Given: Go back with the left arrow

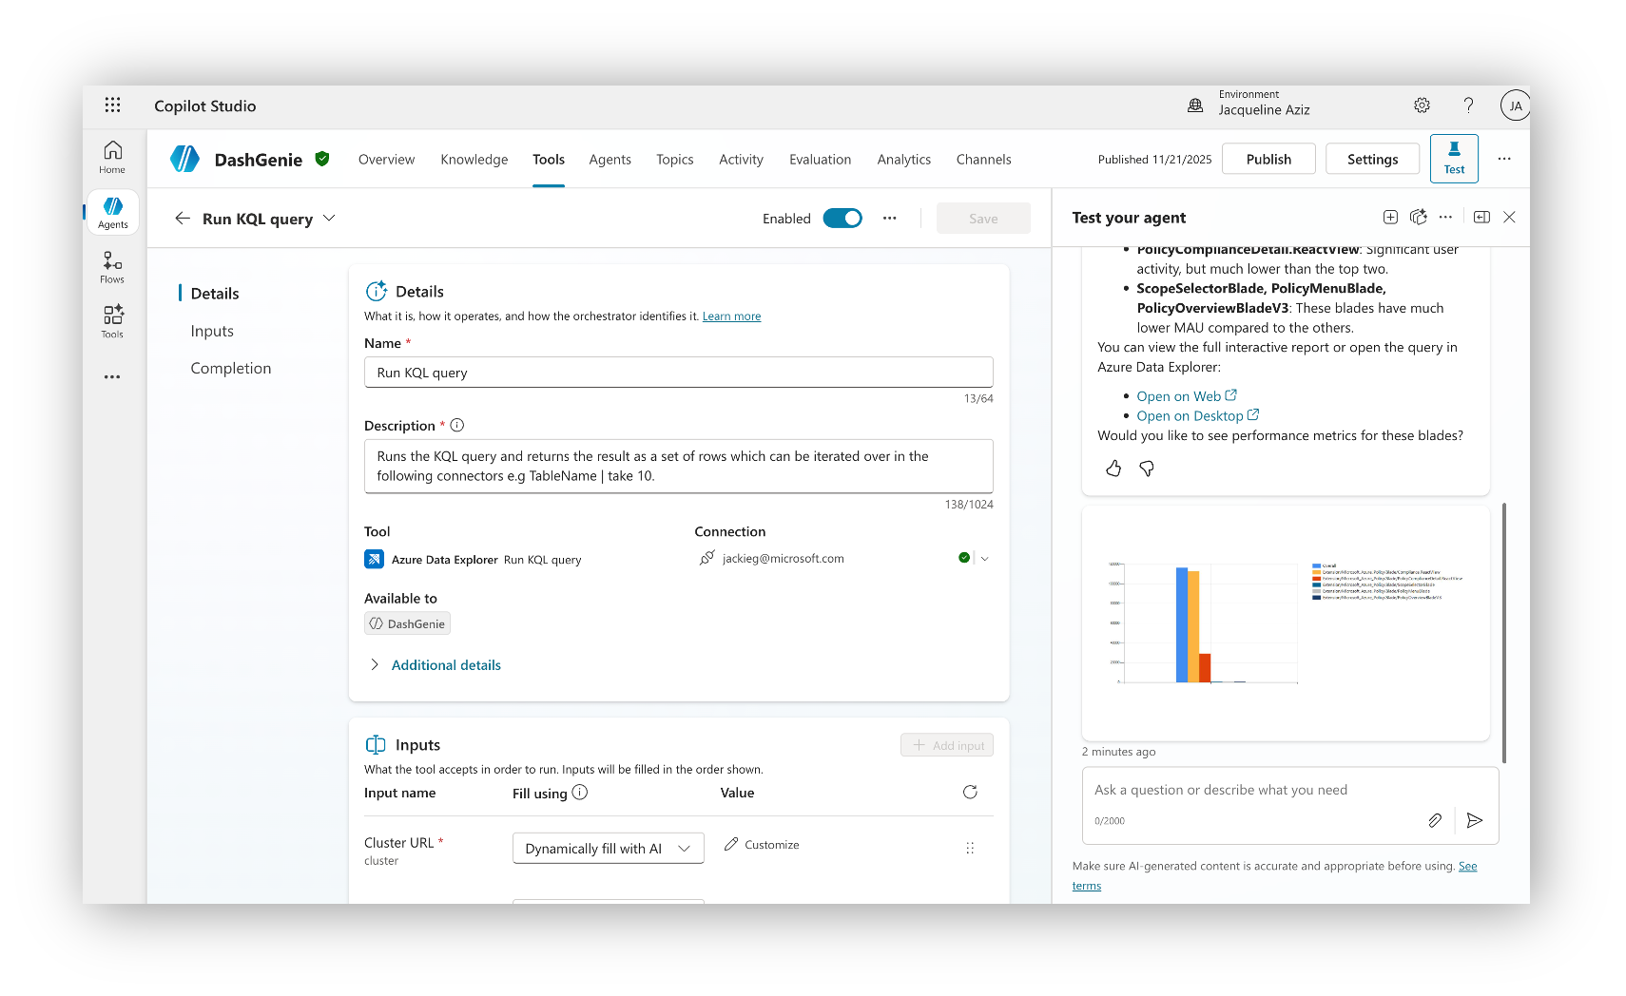Looking at the screenshot, I should coord(183,219).
